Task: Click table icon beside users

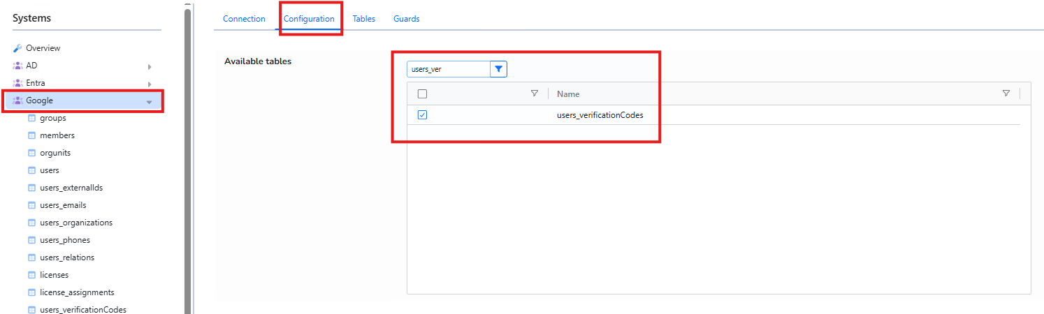Action: point(32,170)
